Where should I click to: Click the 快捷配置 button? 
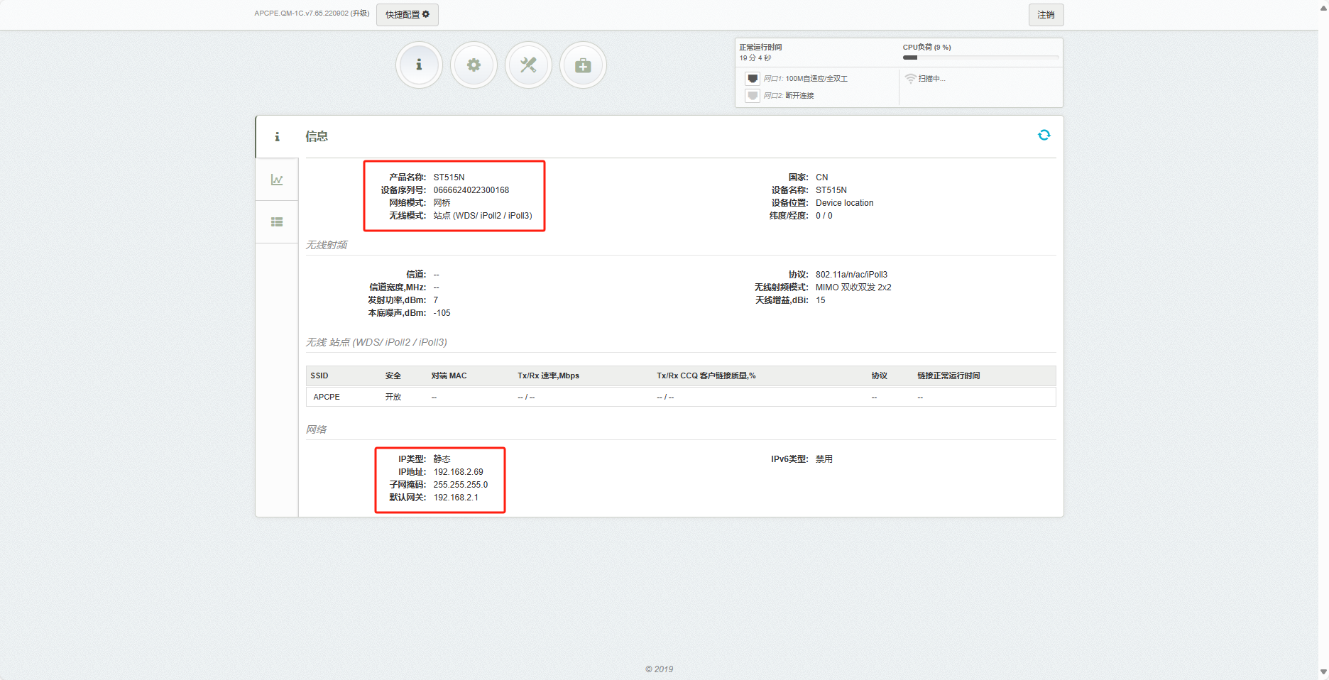(407, 15)
